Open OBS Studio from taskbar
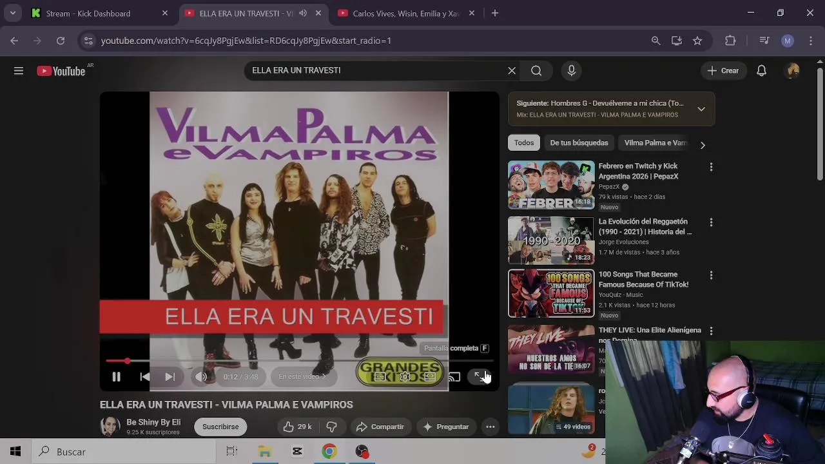This screenshot has height=464, width=825. (362, 452)
